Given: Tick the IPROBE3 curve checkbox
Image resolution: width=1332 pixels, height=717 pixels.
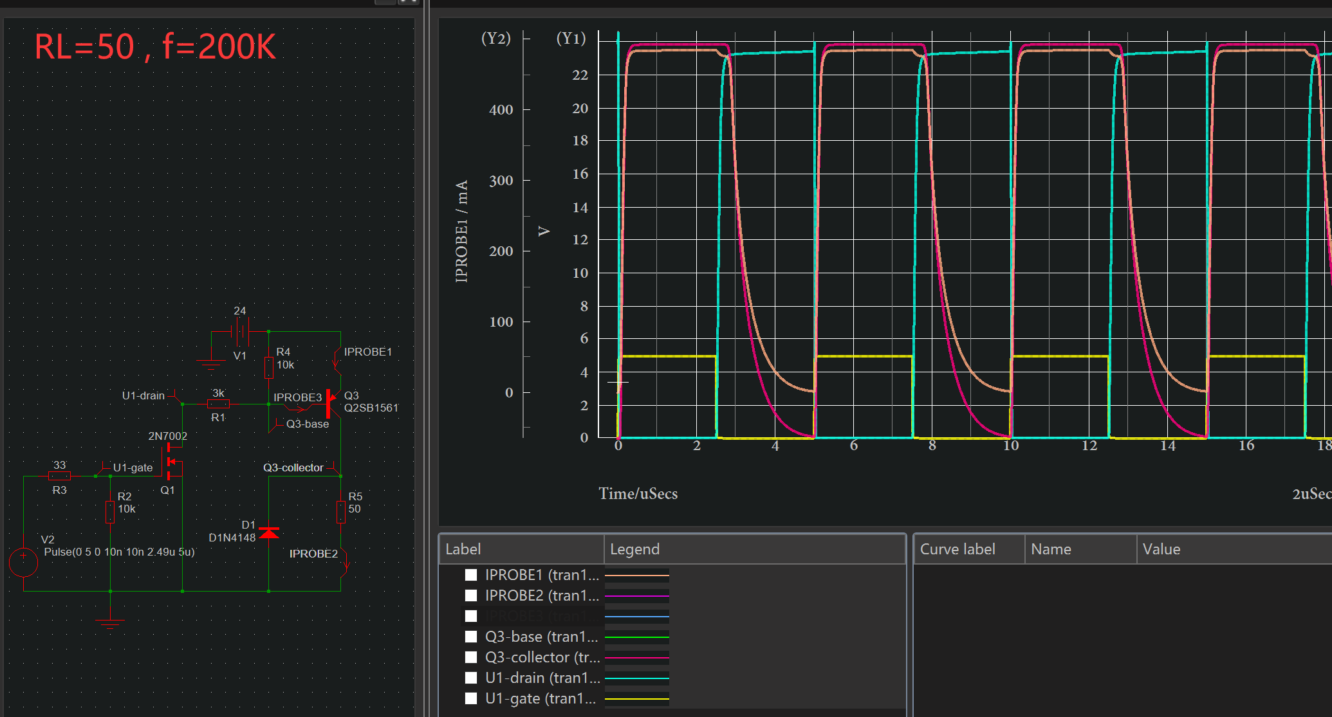Looking at the screenshot, I should pos(471,616).
